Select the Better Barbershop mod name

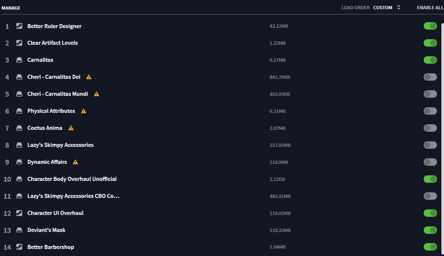coord(51,247)
